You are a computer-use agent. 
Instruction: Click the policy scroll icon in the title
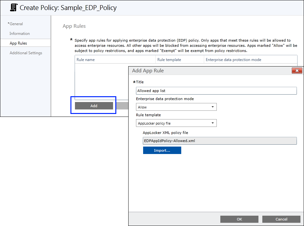13,7
